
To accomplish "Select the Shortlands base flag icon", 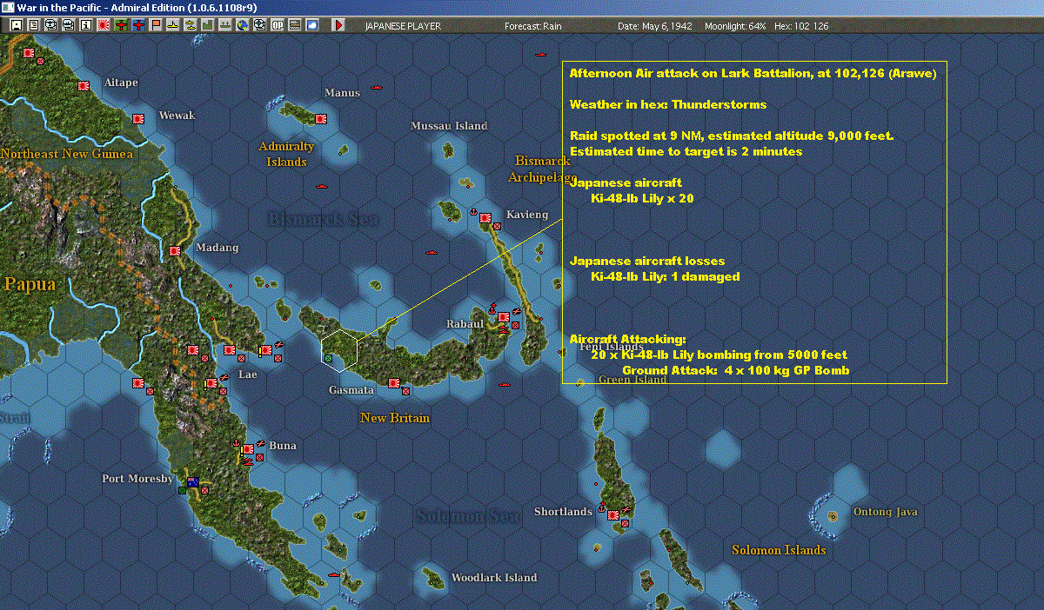I will pyautogui.click(x=613, y=514).
